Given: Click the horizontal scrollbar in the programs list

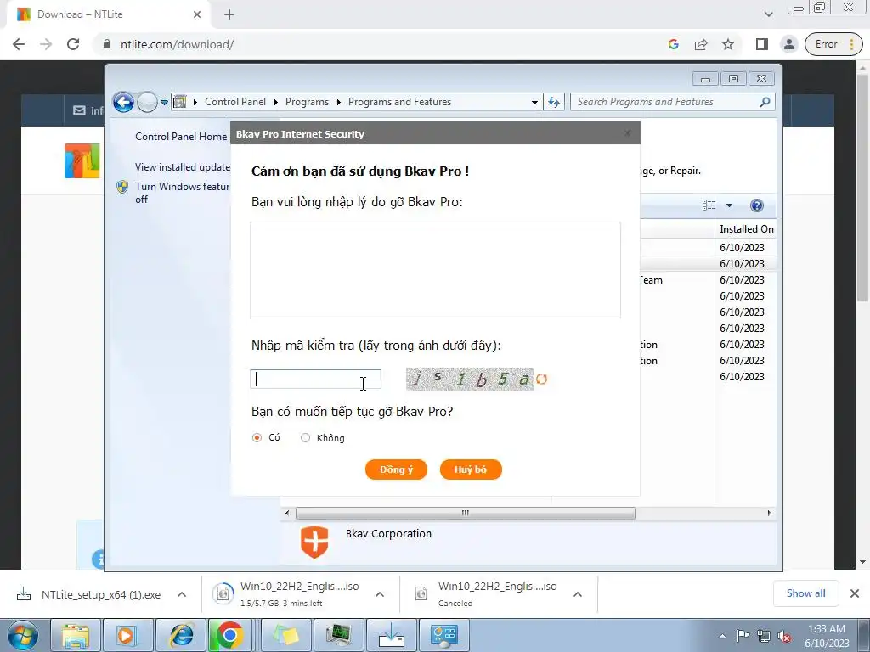Looking at the screenshot, I should [x=465, y=513].
